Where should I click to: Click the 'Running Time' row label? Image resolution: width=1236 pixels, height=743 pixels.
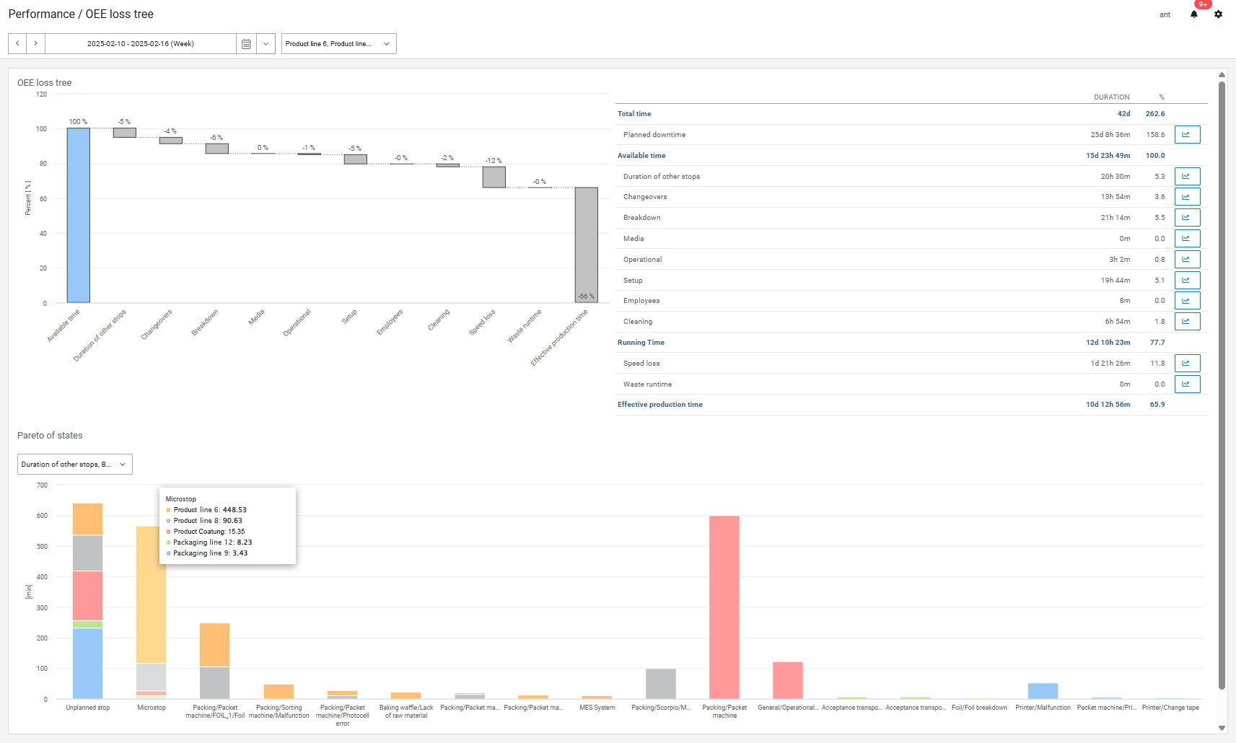641,342
